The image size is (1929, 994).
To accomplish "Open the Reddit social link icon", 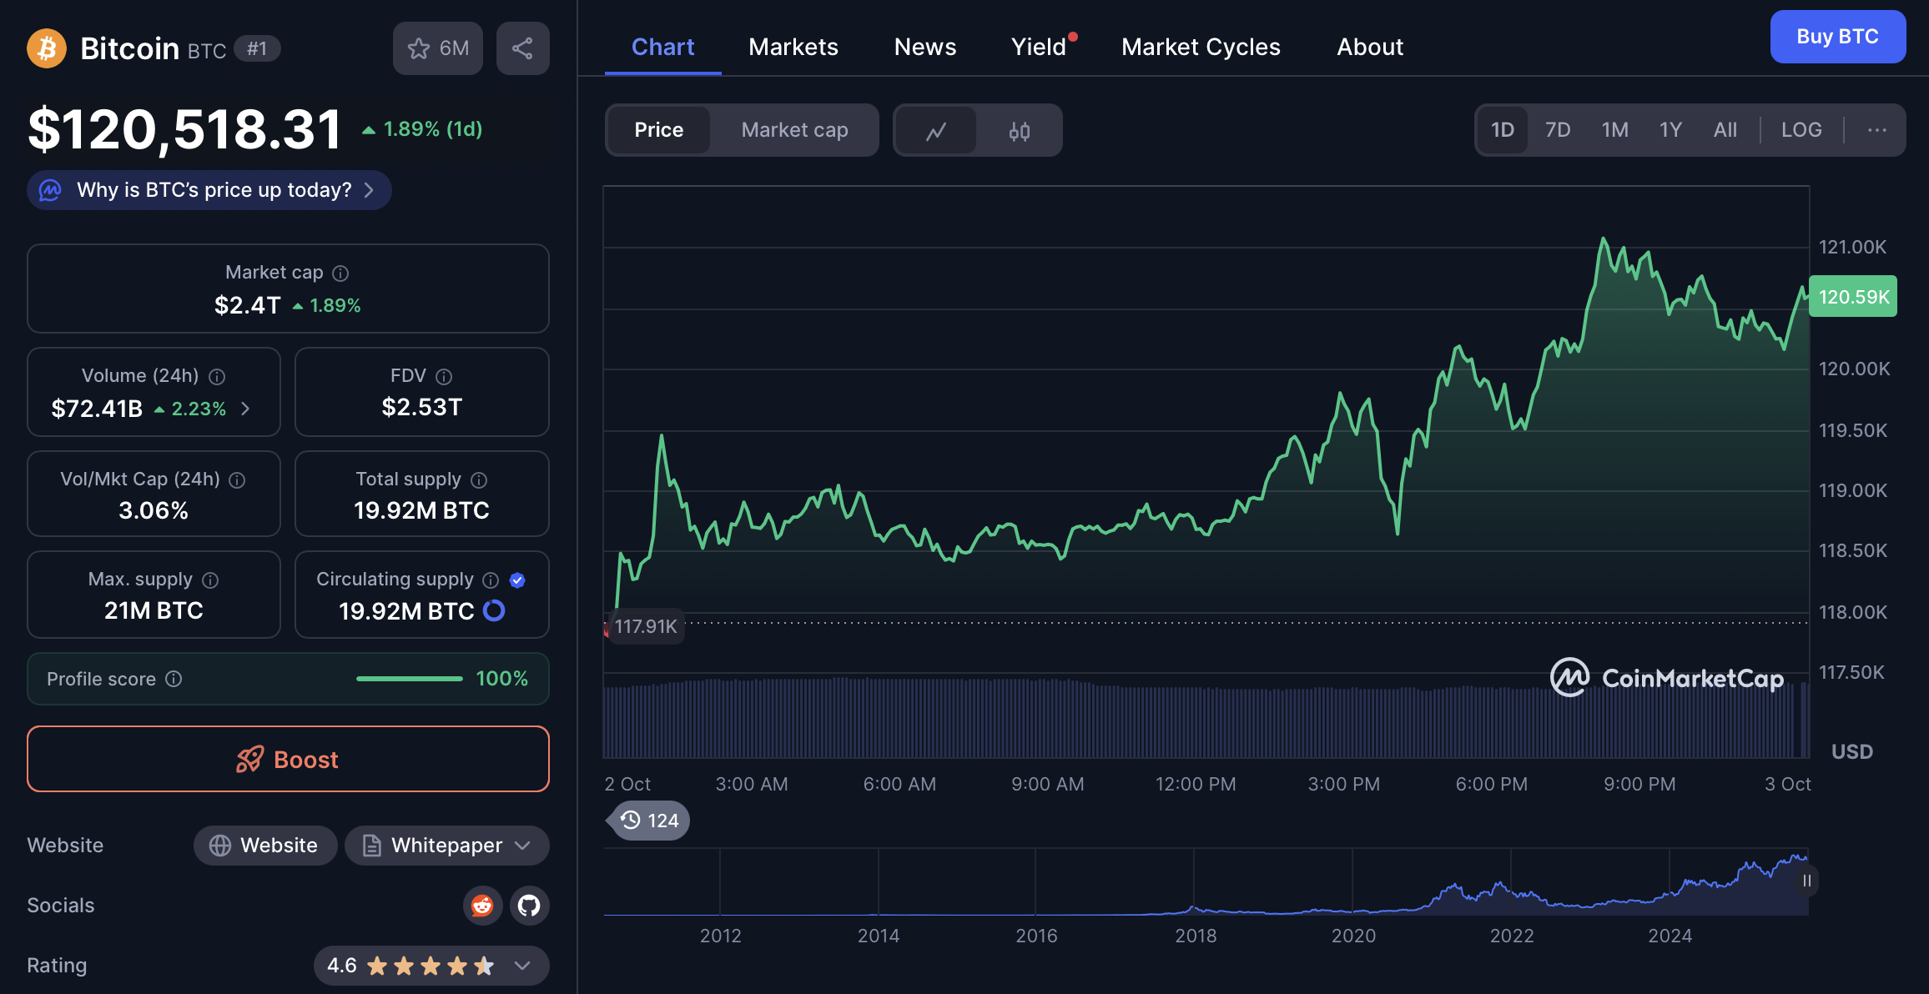I will (x=482, y=906).
